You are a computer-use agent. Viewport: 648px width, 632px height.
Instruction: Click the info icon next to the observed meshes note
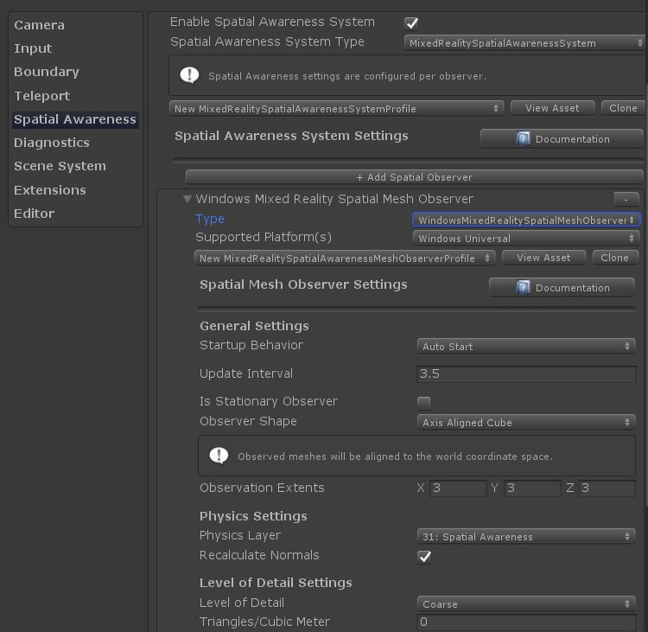[x=219, y=456]
